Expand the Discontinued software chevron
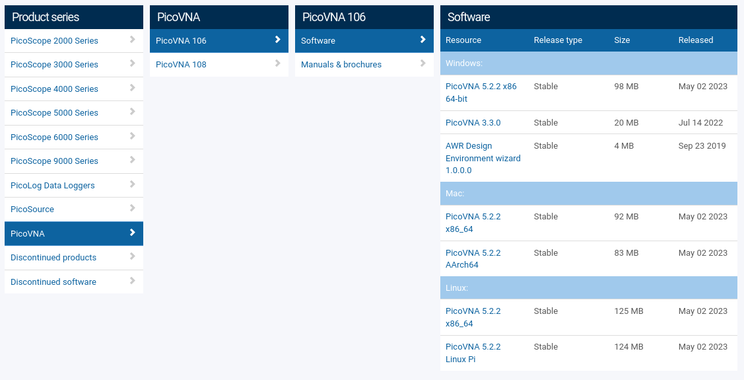 pyautogui.click(x=133, y=281)
